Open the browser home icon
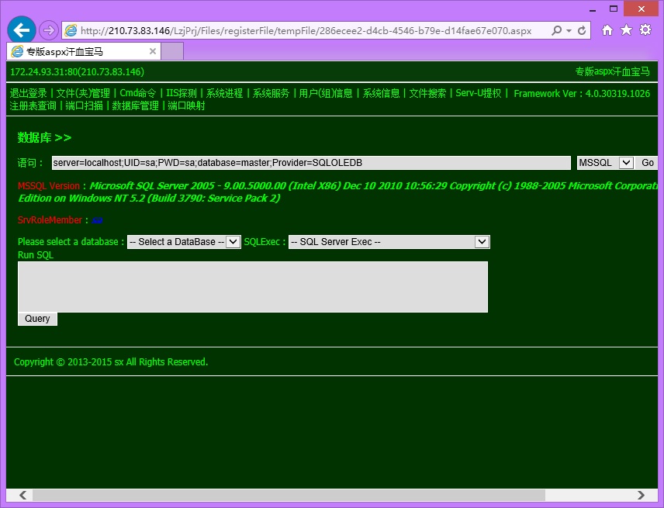This screenshot has width=664, height=508. pos(607,30)
